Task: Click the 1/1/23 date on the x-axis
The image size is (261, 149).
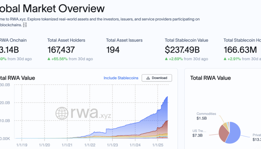Action: pos(113,146)
